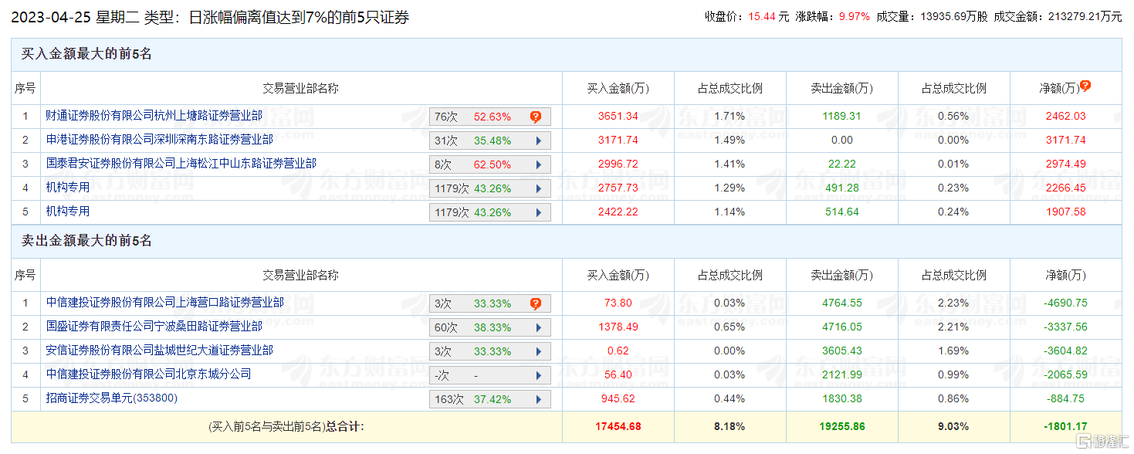Click the buy amount 2757.73
The image size is (1134, 454).
point(618,188)
